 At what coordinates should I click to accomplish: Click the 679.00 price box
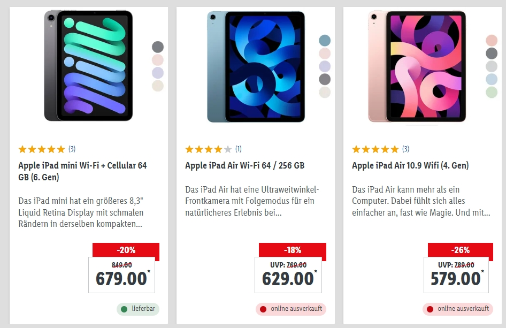tap(121, 274)
